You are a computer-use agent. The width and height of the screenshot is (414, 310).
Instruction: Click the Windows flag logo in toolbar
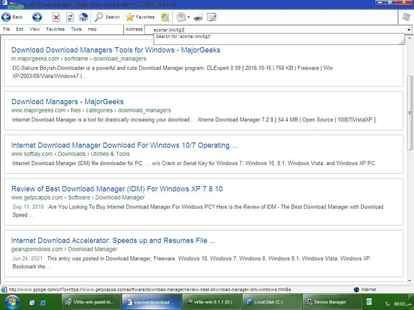point(406,17)
